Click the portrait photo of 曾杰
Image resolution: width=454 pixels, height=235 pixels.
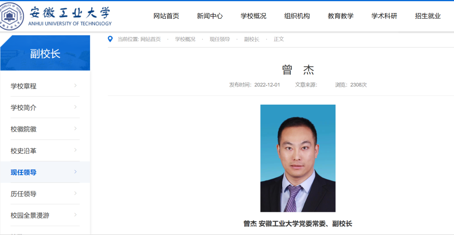pos(298,158)
